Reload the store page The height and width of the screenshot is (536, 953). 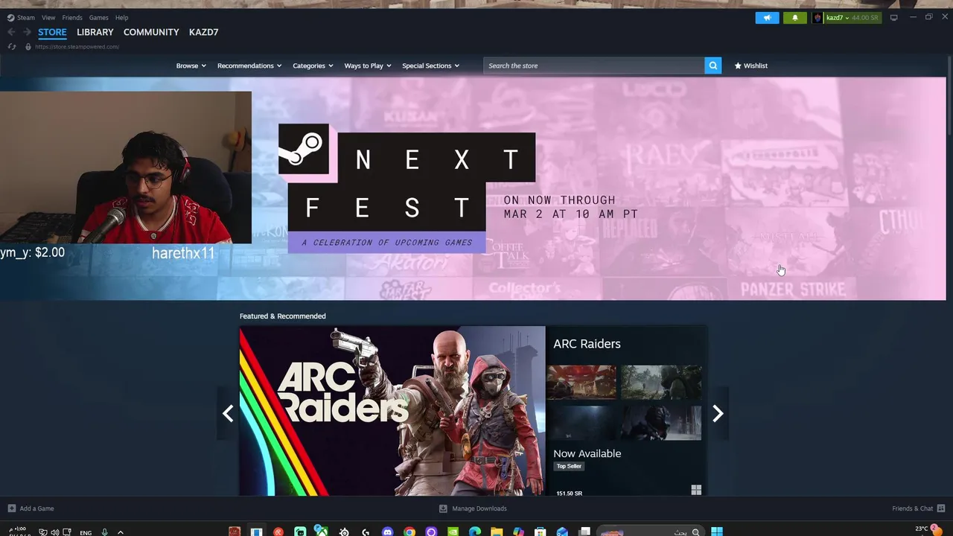pos(11,46)
